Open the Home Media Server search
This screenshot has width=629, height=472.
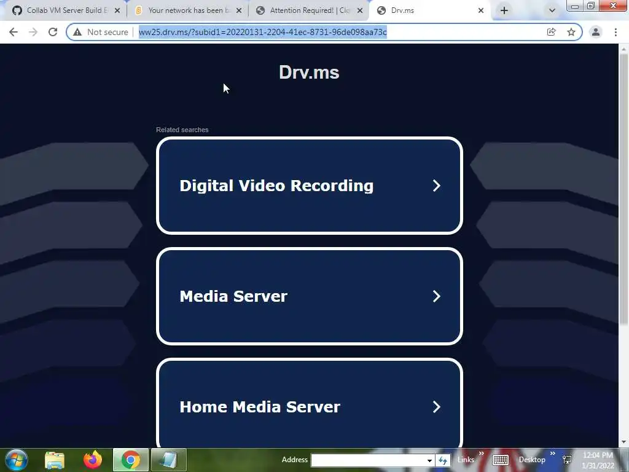point(310,403)
